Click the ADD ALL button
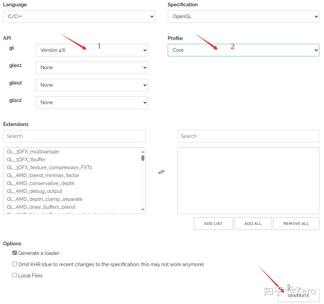The width and height of the screenshot is (324, 304). click(x=253, y=224)
